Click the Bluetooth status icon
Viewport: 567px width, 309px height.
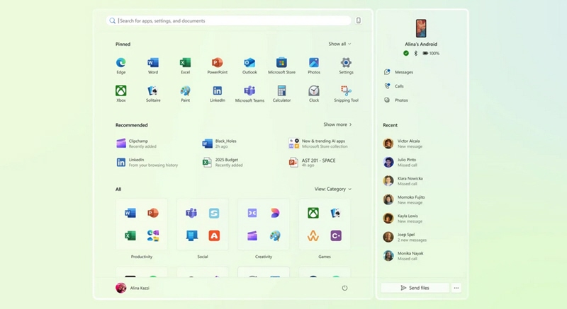tap(416, 53)
